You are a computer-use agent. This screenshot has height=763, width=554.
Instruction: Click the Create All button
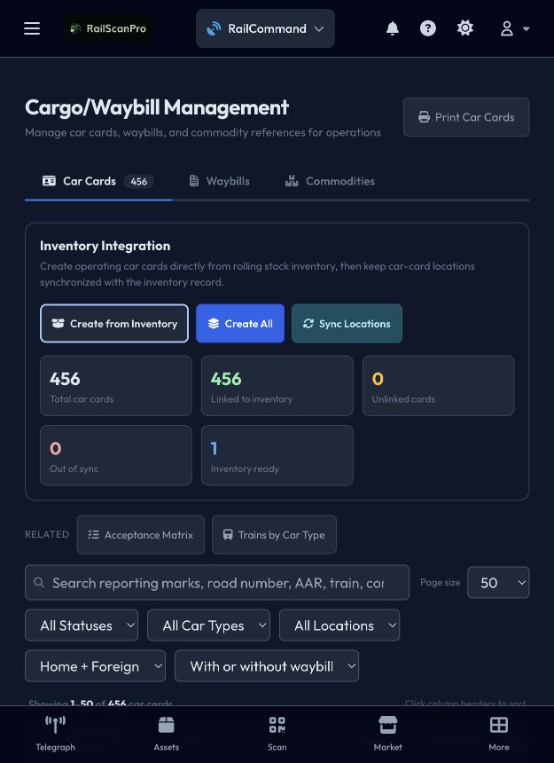pyautogui.click(x=240, y=323)
